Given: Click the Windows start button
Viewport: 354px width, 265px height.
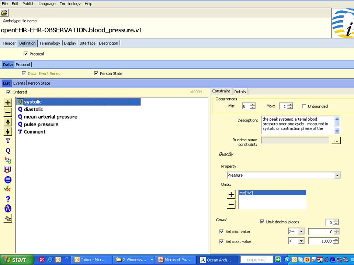Looking at the screenshot, I should (x=17, y=260).
